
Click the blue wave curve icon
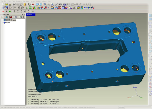coord(85,8)
